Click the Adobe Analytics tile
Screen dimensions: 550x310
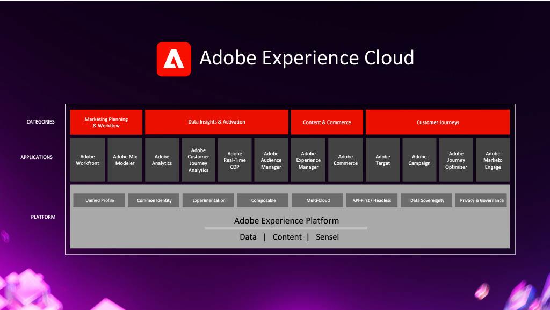click(x=162, y=160)
